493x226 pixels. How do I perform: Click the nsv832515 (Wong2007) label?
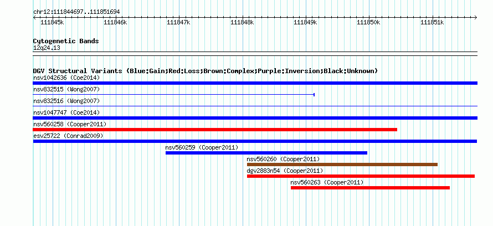[x=66, y=89]
